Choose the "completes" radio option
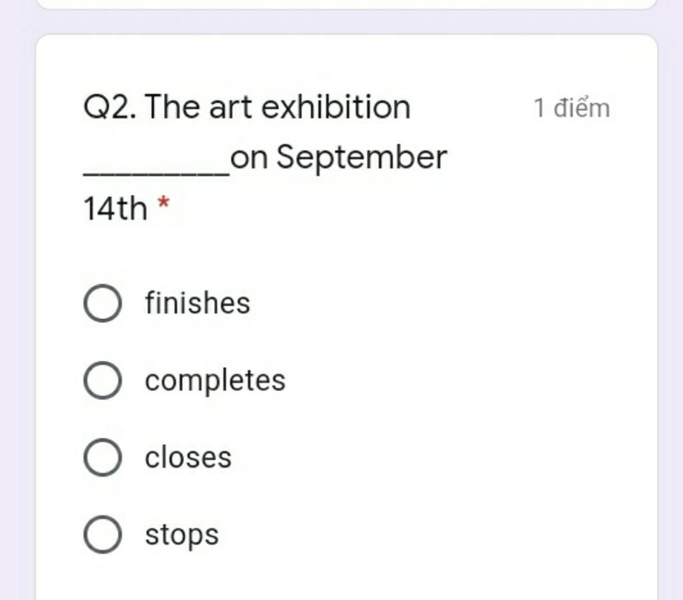This screenshot has height=600, width=683. click(103, 381)
